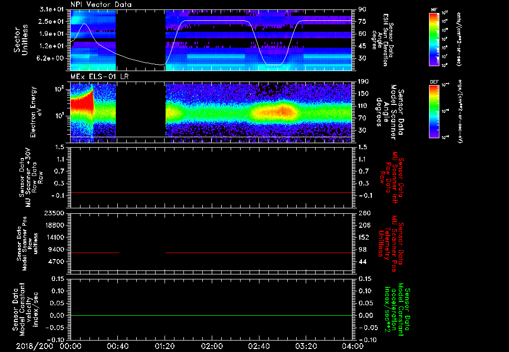Click the green zero-velocity line in bottom panel
Image resolution: width=509 pixels, height=352 pixels.
coord(211,315)
